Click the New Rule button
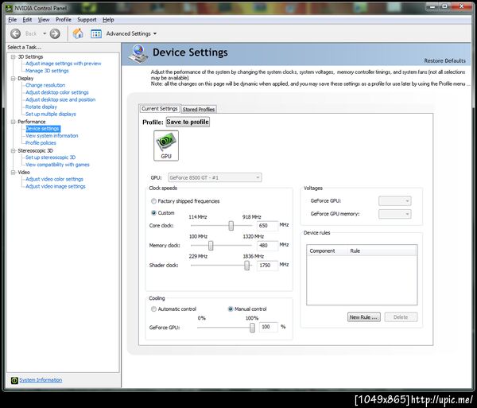Image resolution: width=477 pixels, height=408 pixels. point(364,317)
